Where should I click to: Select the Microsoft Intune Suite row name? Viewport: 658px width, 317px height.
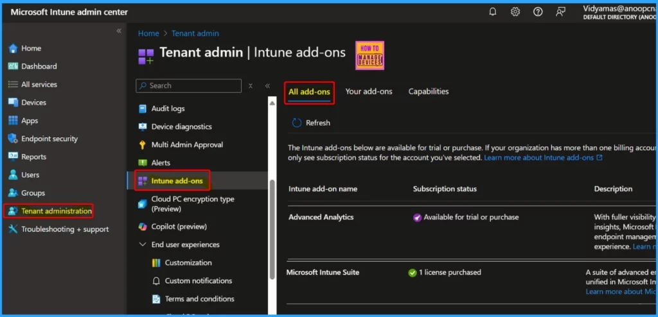[323, 272]
